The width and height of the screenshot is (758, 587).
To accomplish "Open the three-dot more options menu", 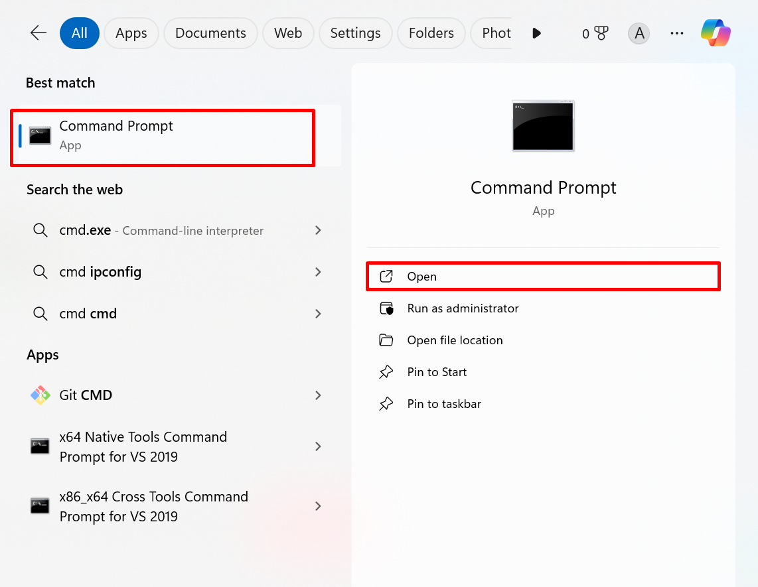I will tap(677, 33).
